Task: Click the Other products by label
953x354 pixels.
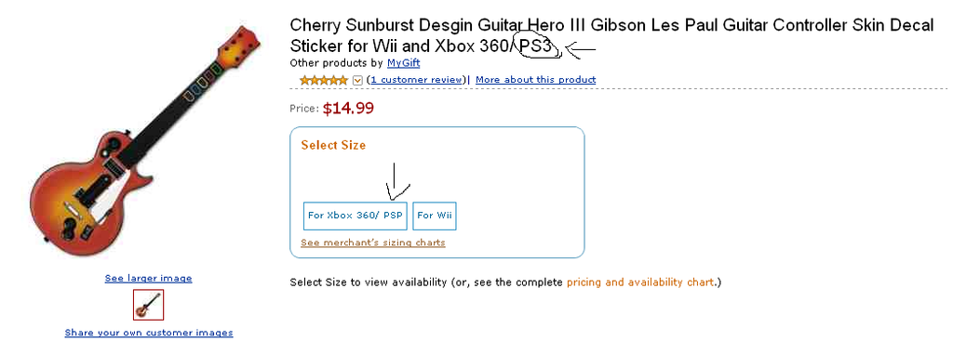Action: (337, 62)
